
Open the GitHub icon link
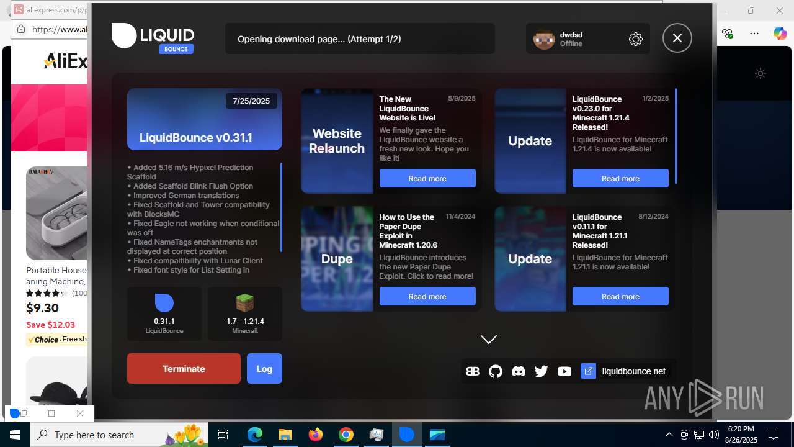coord(496,371)
